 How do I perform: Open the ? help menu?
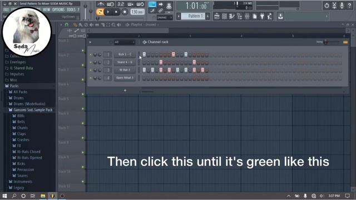[x=78, y=9]
